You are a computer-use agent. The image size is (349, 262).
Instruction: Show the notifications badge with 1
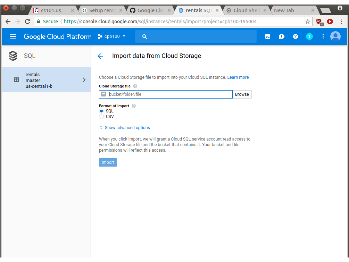click(309, 36)
